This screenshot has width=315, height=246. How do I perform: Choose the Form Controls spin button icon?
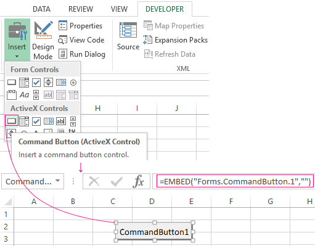tap(48, 83)
